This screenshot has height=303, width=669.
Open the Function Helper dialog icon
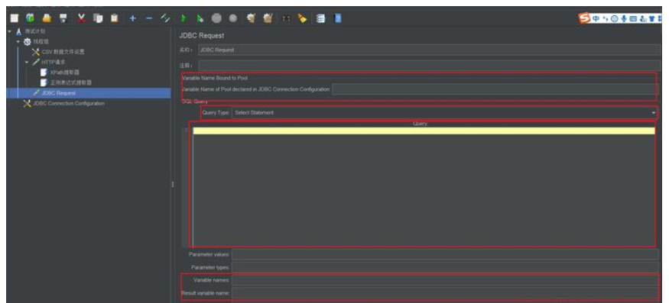pos(320,18)
